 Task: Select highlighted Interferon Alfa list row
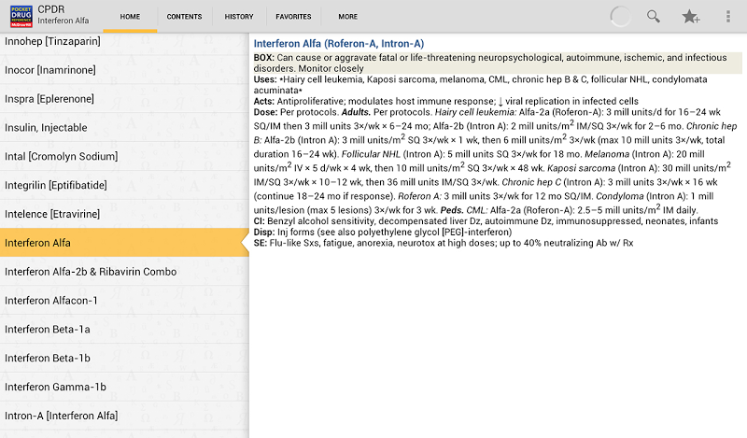coord(124,243)
